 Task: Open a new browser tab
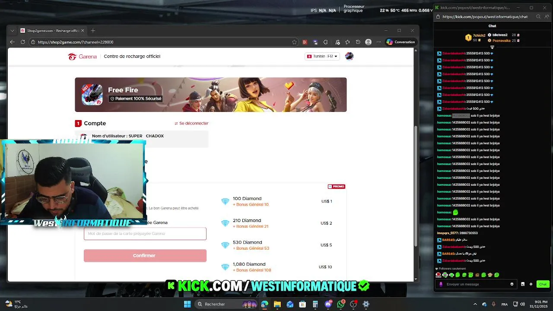(93, 31)
